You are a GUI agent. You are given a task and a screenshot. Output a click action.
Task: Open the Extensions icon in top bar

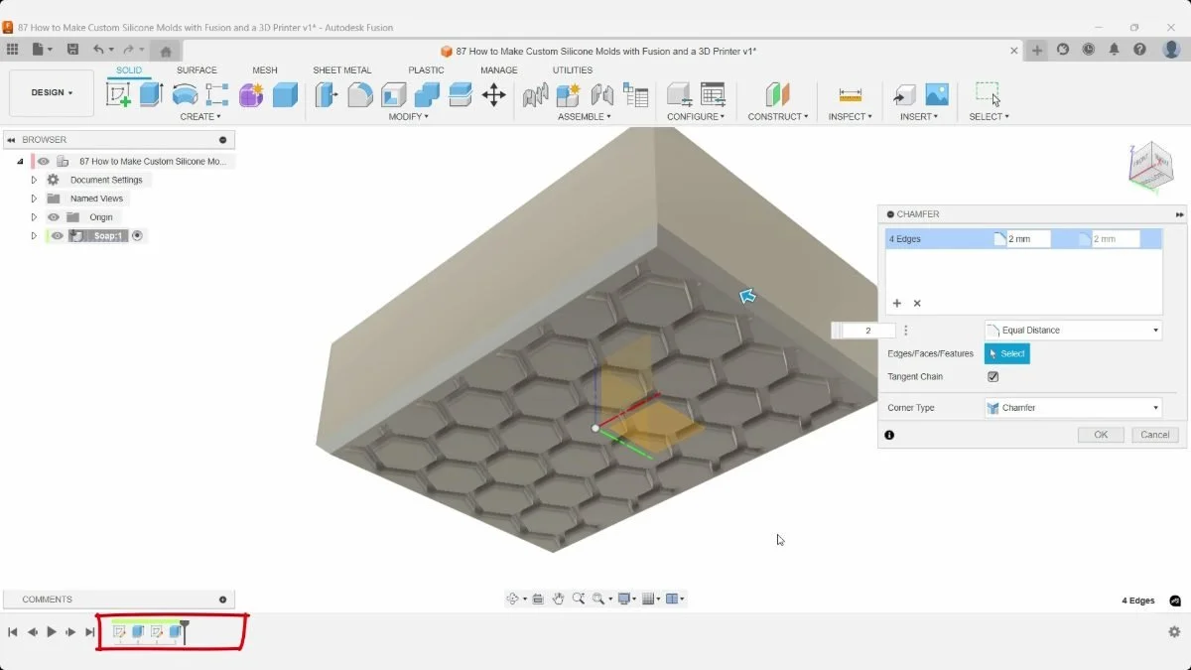tap(1063, 50)
